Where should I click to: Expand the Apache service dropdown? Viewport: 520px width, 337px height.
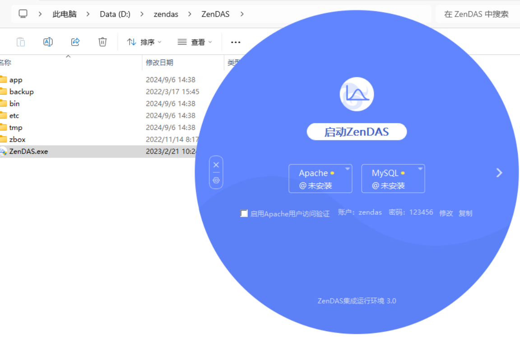[x=348, y=169]
